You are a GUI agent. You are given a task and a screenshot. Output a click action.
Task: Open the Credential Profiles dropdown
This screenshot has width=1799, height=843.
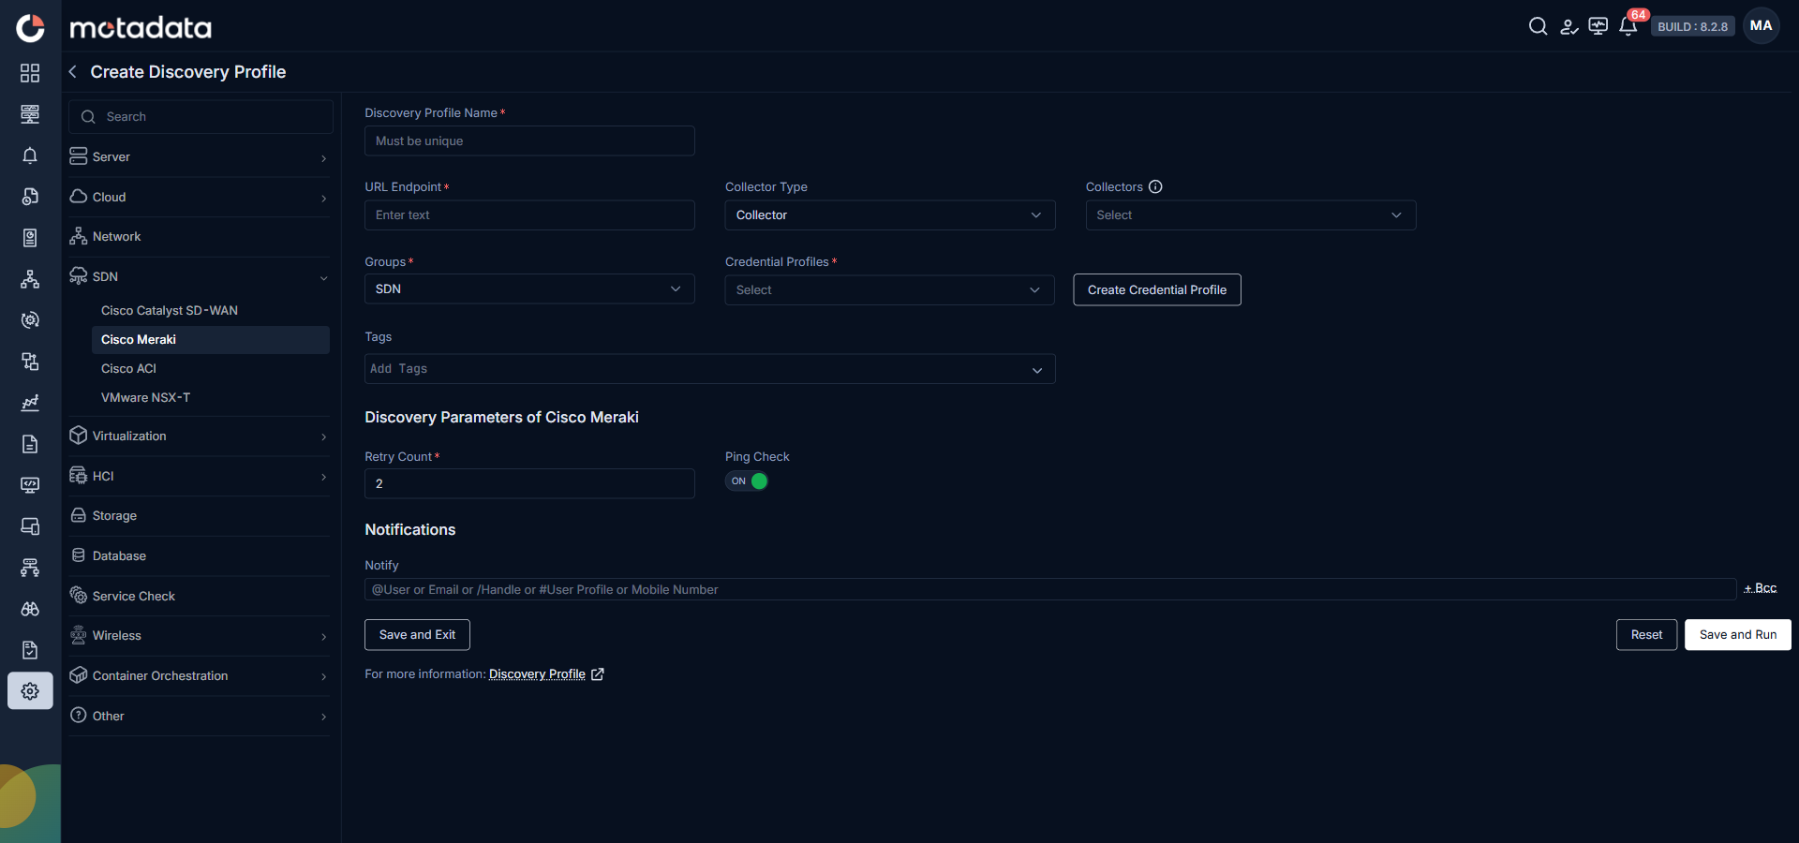pyautogui.click(x=890, y=290)
